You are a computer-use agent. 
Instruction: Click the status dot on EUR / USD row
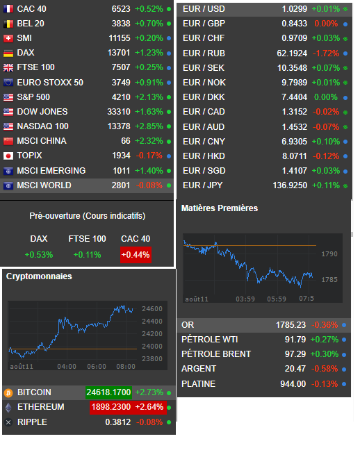345,9
